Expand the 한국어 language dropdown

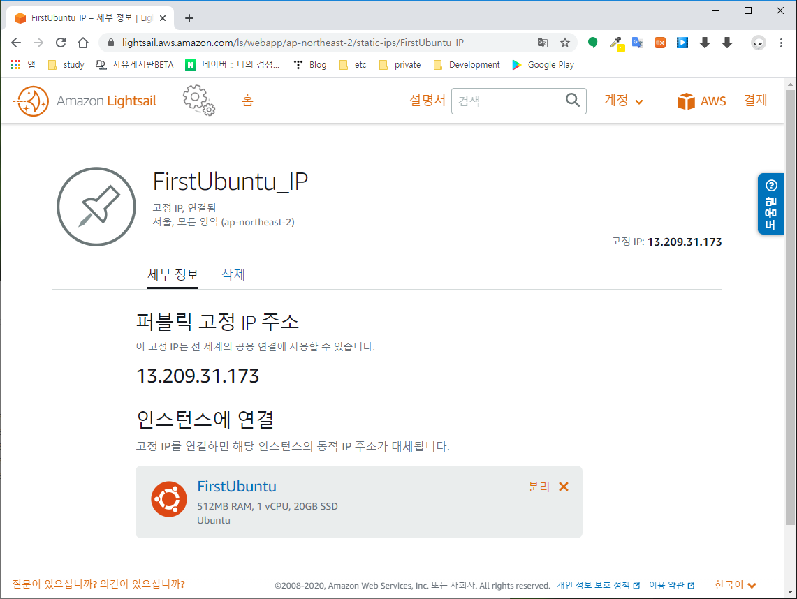point(735,585)
